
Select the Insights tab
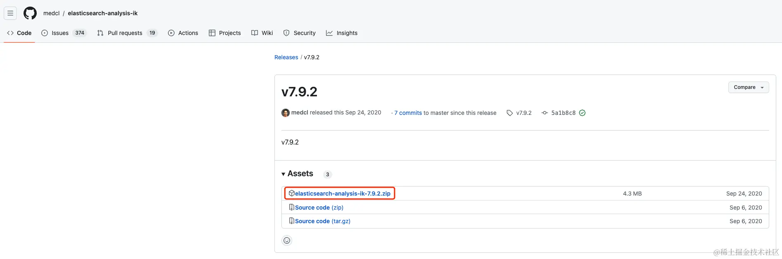[347, 33]
